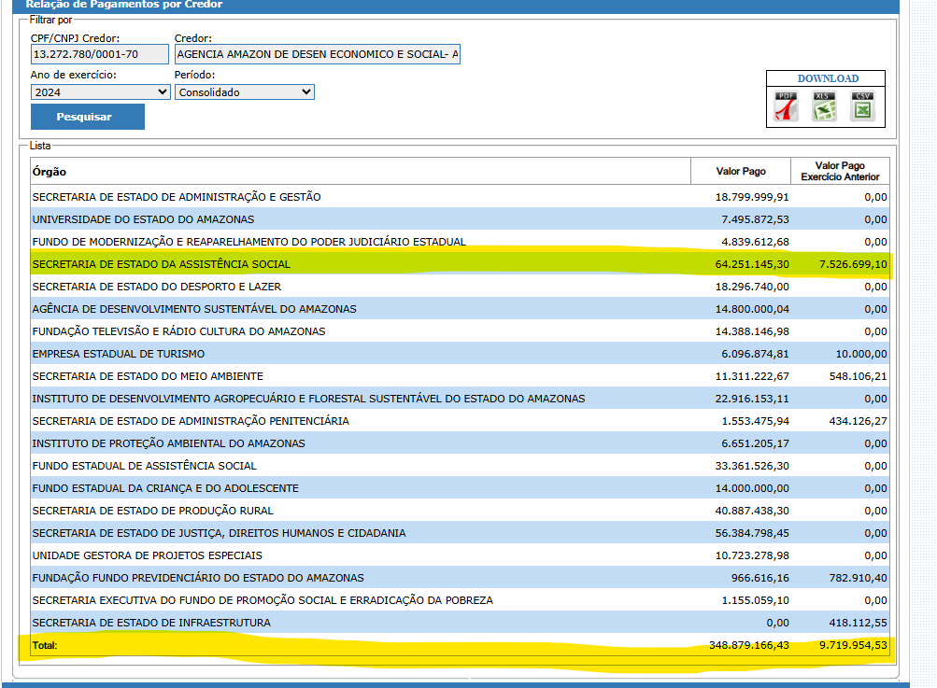Click value 782.910,40 for Fundo Previdenciário
The height and width of the screenshot is (688, 937).
point(859,578)
